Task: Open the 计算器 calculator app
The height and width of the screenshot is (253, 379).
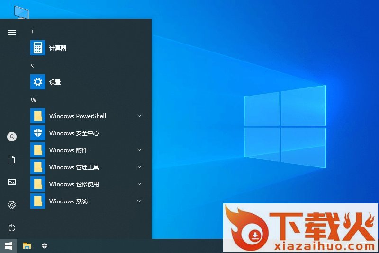Action: (x=57, y=48)
